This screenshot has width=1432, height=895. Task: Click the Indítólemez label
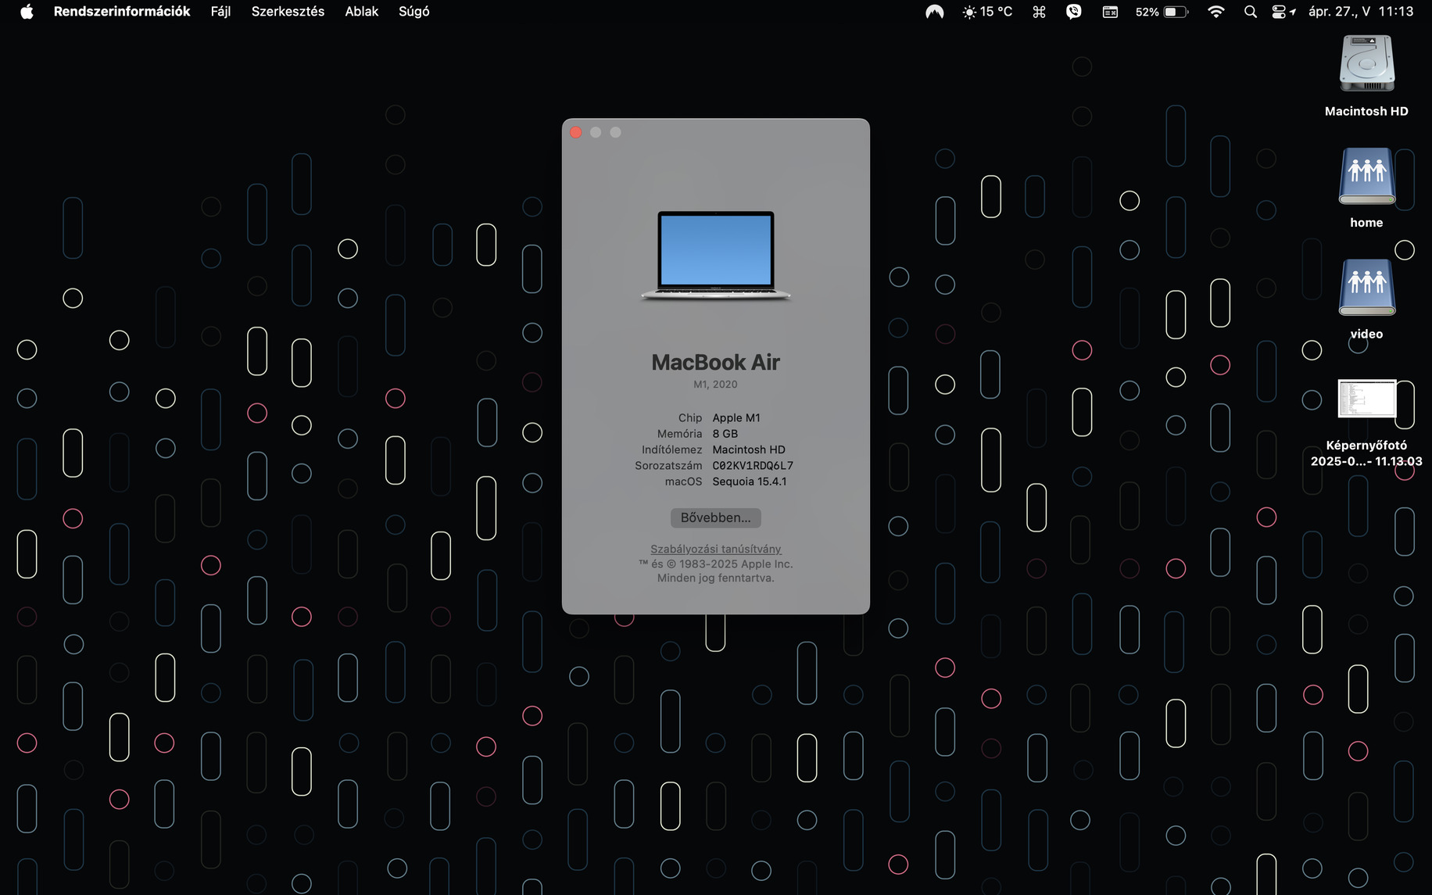coord(671,449)
